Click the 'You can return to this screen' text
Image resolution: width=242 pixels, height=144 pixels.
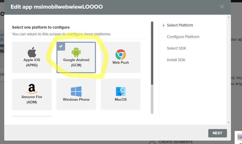click(x=62, y=34)
